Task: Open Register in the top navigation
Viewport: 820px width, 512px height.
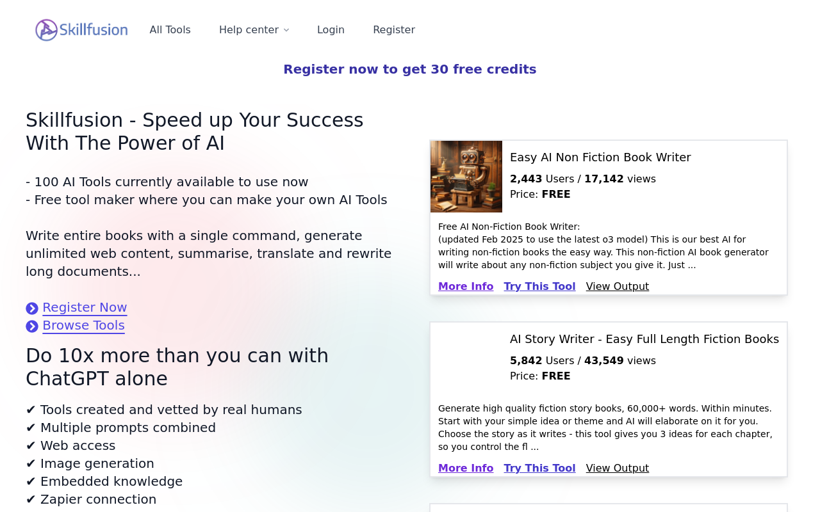Action: pyautogui.click(x=394, y=30)
